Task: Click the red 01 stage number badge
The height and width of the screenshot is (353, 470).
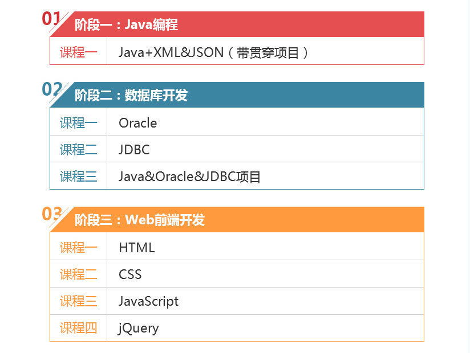Action: click(x=51, y=19)
